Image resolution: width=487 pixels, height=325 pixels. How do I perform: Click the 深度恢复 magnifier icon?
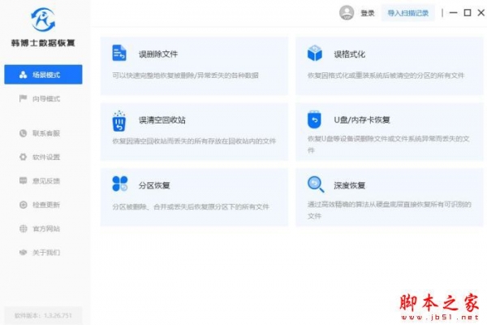[x=315, y=184]
